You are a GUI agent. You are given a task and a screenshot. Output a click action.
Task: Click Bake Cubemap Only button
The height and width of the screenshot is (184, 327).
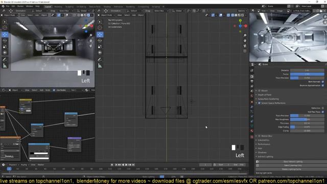pyautogui.click(x=293, y=166)
